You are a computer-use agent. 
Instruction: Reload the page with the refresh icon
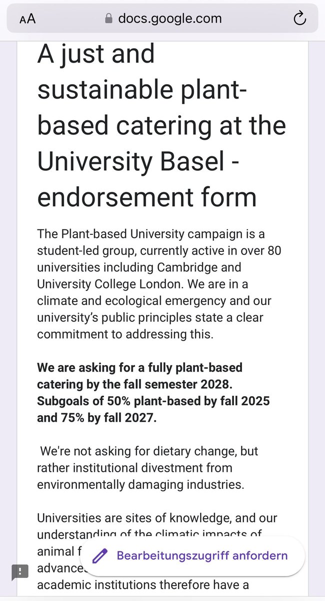click(x=299, y=19)
